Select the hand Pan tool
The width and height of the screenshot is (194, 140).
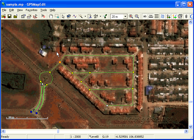click(51, 16)
